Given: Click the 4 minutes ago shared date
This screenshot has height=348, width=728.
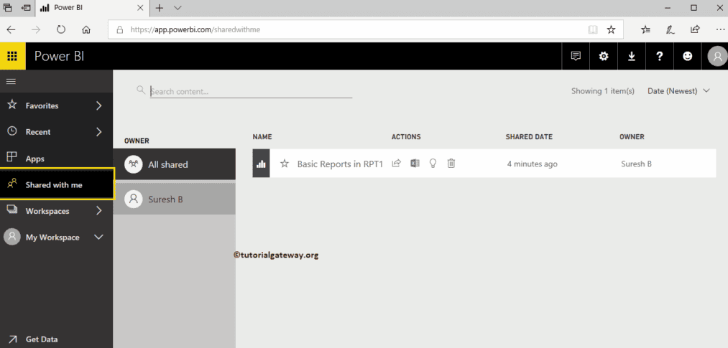Looking at the screenshot, I should (x=532, y=164).
